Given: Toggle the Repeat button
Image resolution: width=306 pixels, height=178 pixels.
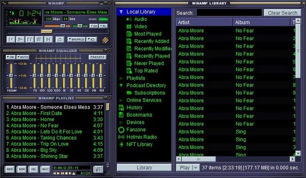Looking at the screenshot, I should [x=92, y=39].
